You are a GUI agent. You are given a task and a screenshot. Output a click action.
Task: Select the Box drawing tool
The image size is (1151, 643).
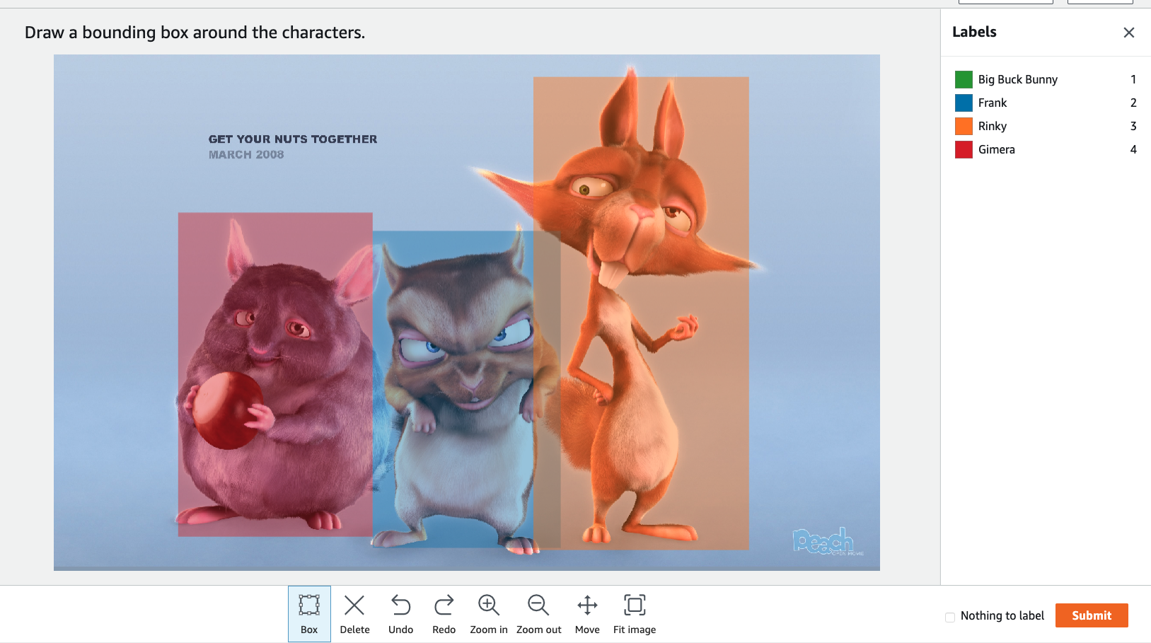tap(309, 613)
